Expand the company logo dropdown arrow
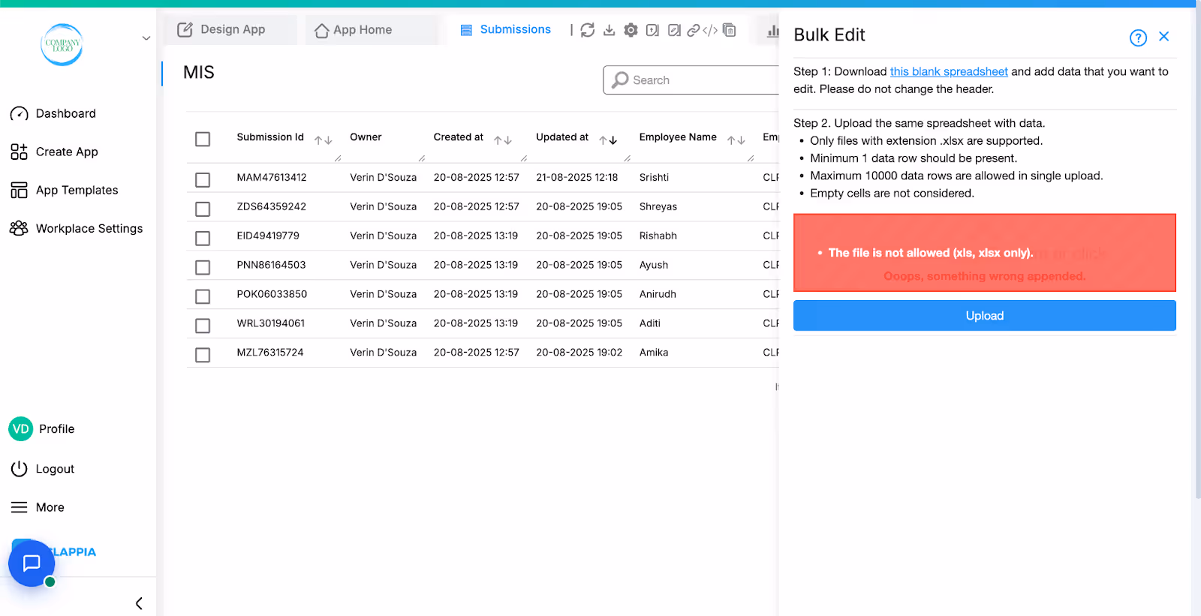 click(x=146, y=38)
